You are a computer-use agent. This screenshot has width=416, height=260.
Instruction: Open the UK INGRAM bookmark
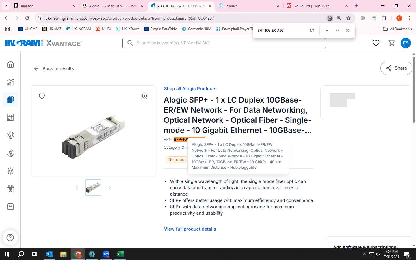[78, 29]
